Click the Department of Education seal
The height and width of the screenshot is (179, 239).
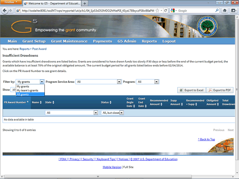[x=207, y=26]
